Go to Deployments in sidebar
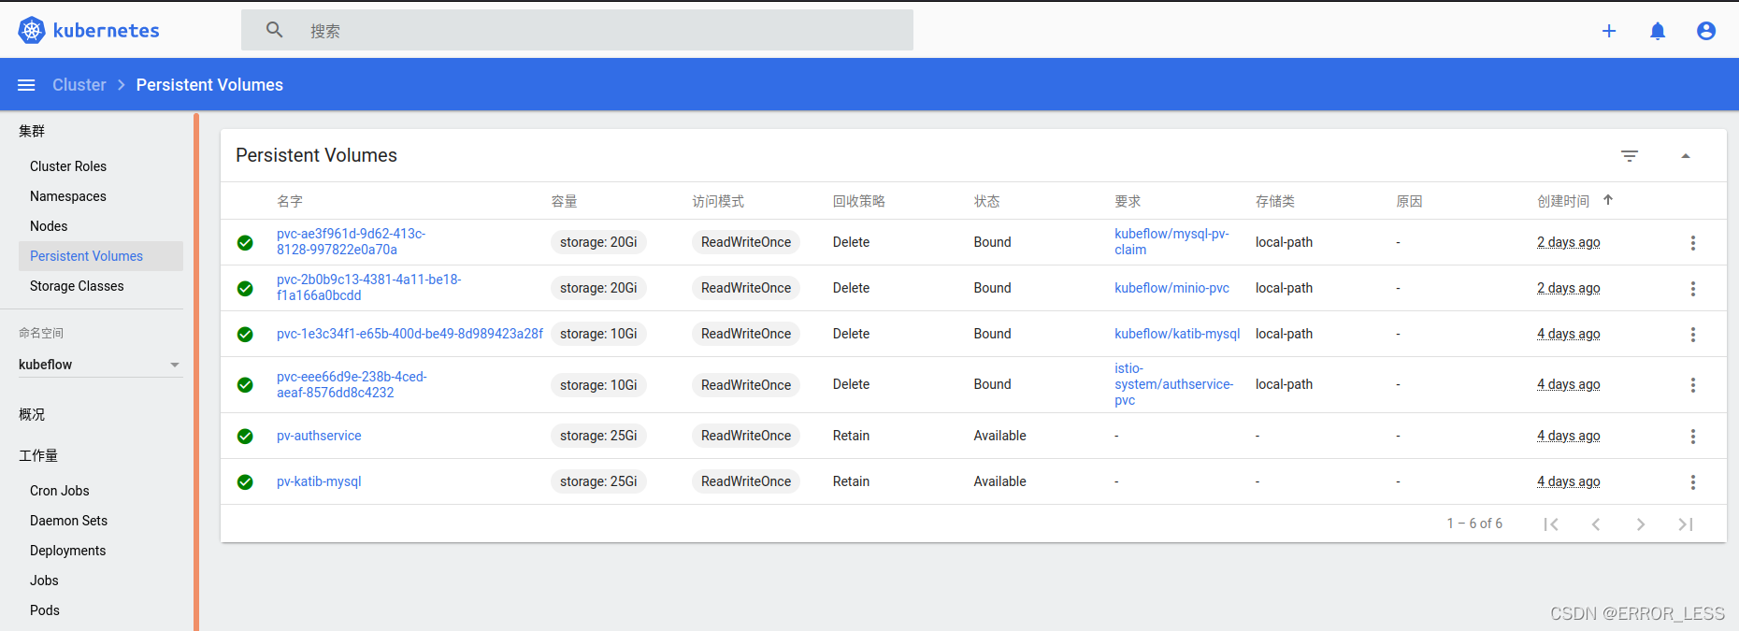The height and width of the screenshot is (631, 1739). pos(67,551)
